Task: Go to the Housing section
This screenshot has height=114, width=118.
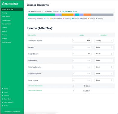Action: (4, 13)
